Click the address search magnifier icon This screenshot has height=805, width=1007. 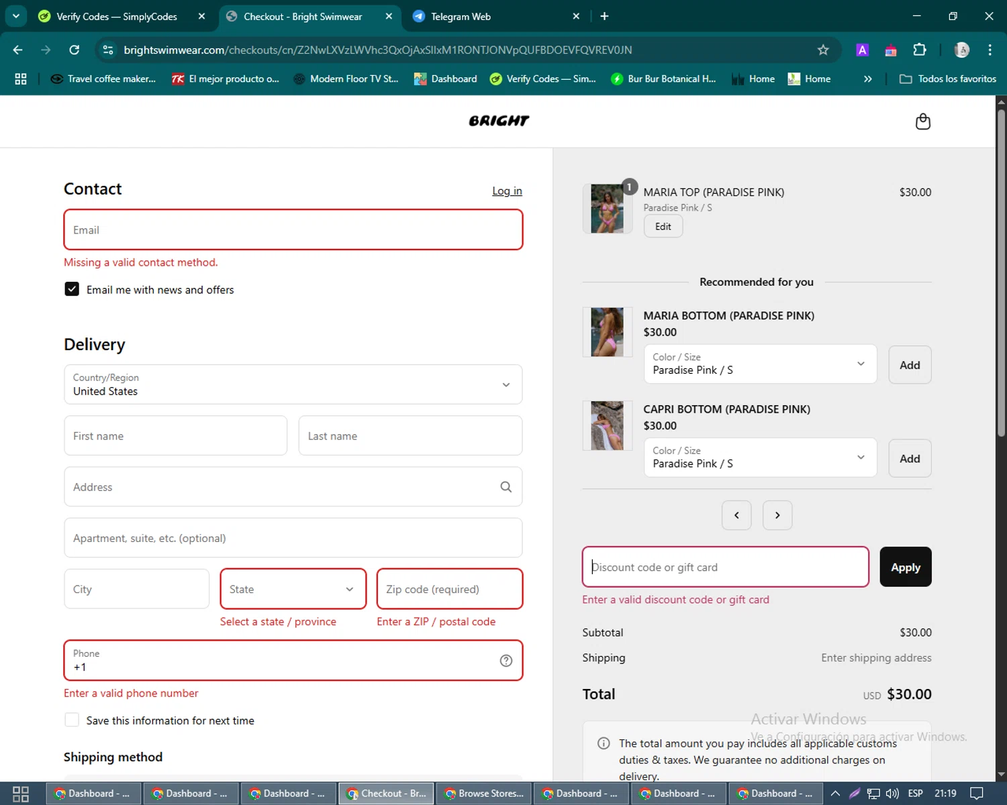(506, 487)
